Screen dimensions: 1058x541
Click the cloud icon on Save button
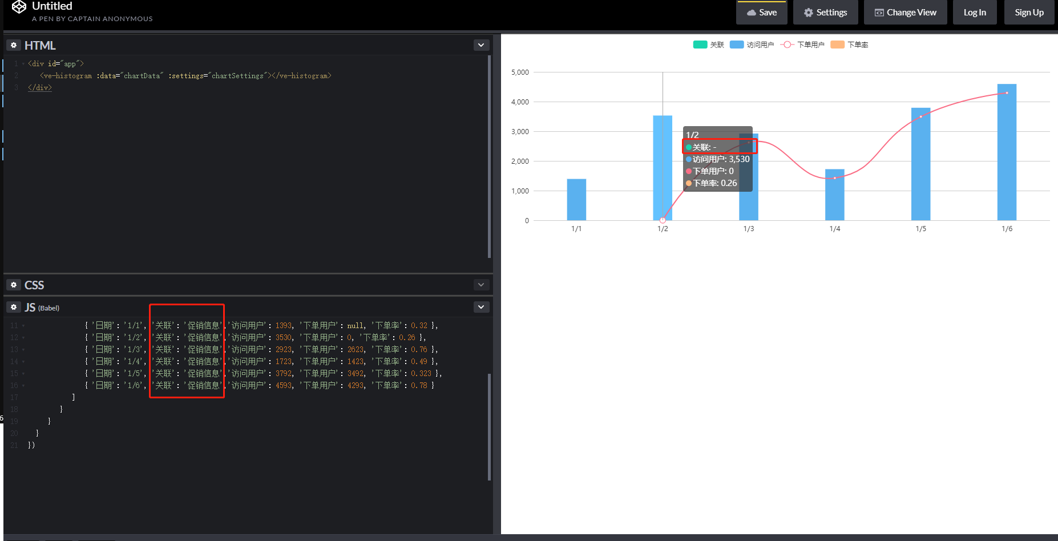751,11
